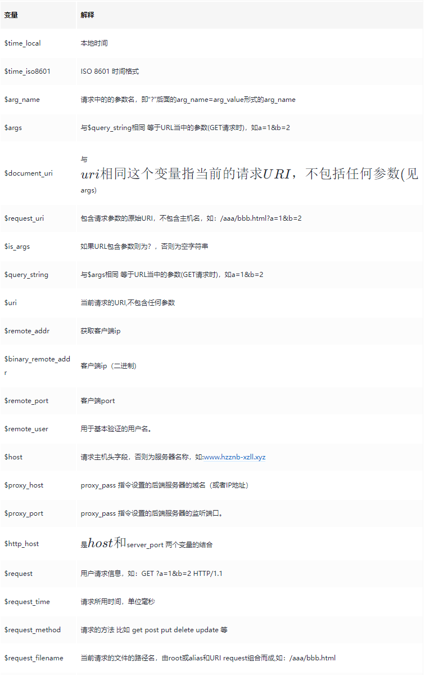Viewport: 425px width, 675px height.
Task: Click explanation '与$args相同' in $query_string row
Action: 172,275
